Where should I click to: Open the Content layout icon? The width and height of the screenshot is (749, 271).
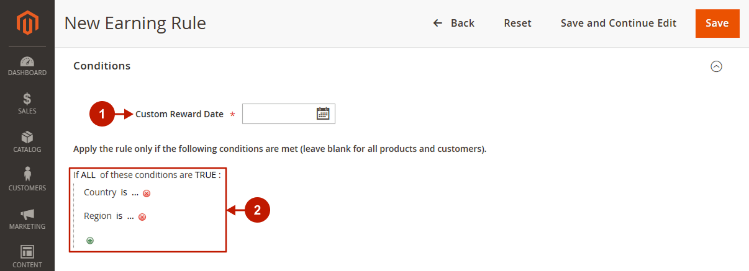click(27, 252)
